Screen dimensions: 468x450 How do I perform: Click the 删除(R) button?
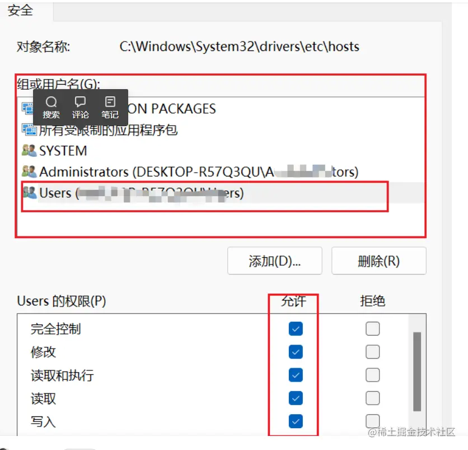pos(379,261)
